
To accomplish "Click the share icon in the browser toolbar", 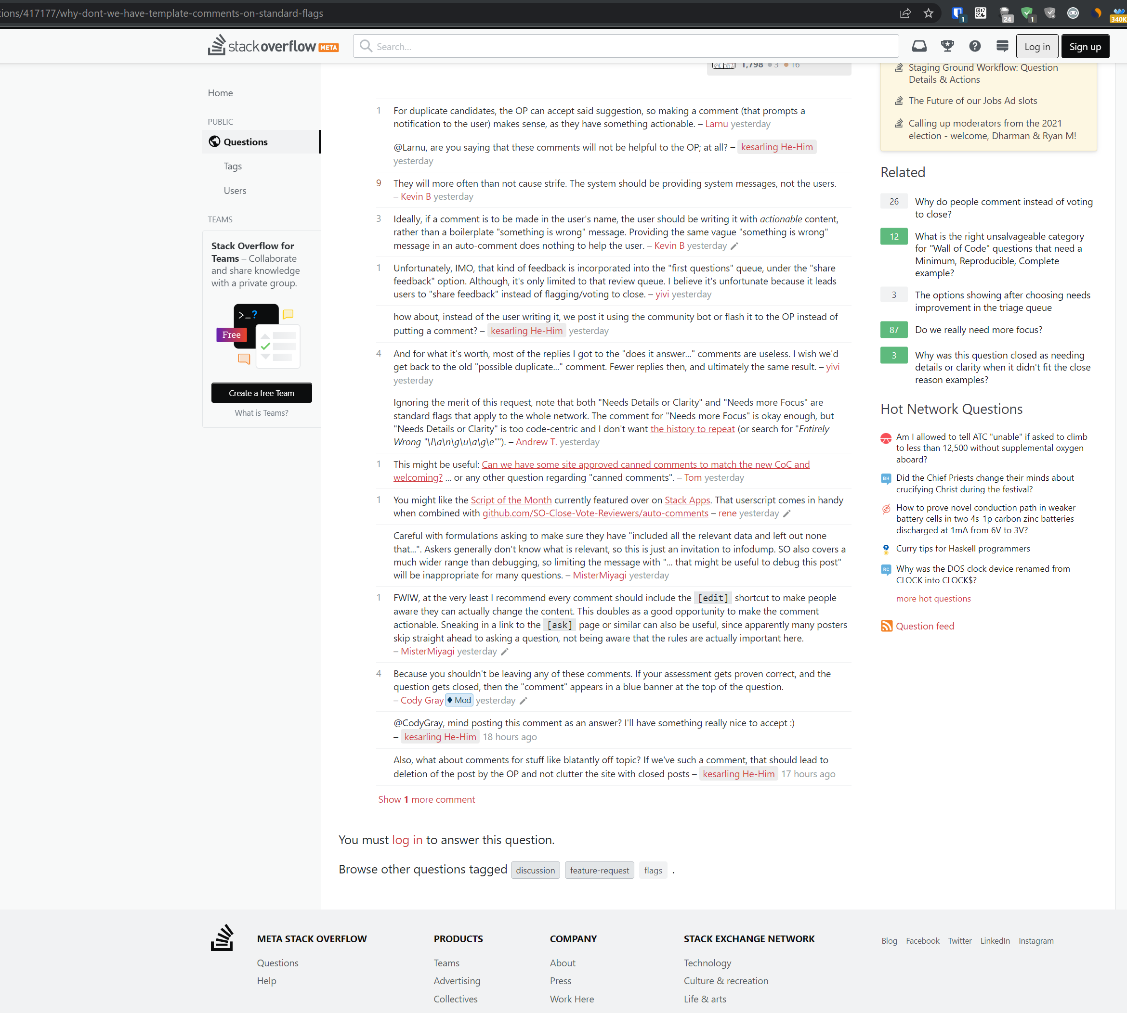I will (x=905, y=13).
